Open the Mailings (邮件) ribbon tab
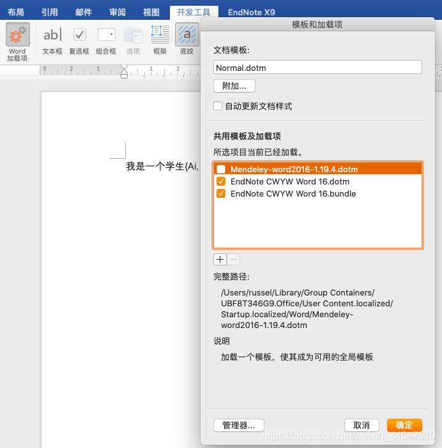Screen dimensions: 442x448 84,12
